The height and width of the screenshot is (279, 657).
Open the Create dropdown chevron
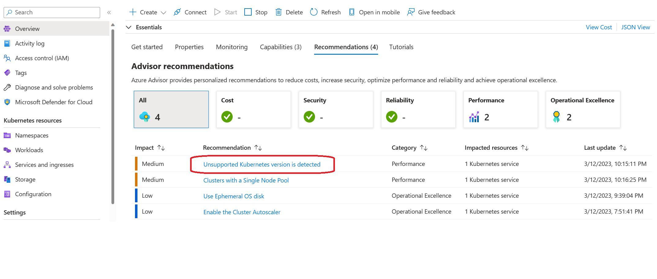click(163, 13)
